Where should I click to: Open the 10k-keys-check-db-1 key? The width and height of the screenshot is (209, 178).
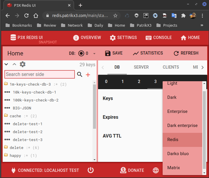pyautogui.click(x=34, y=92)
